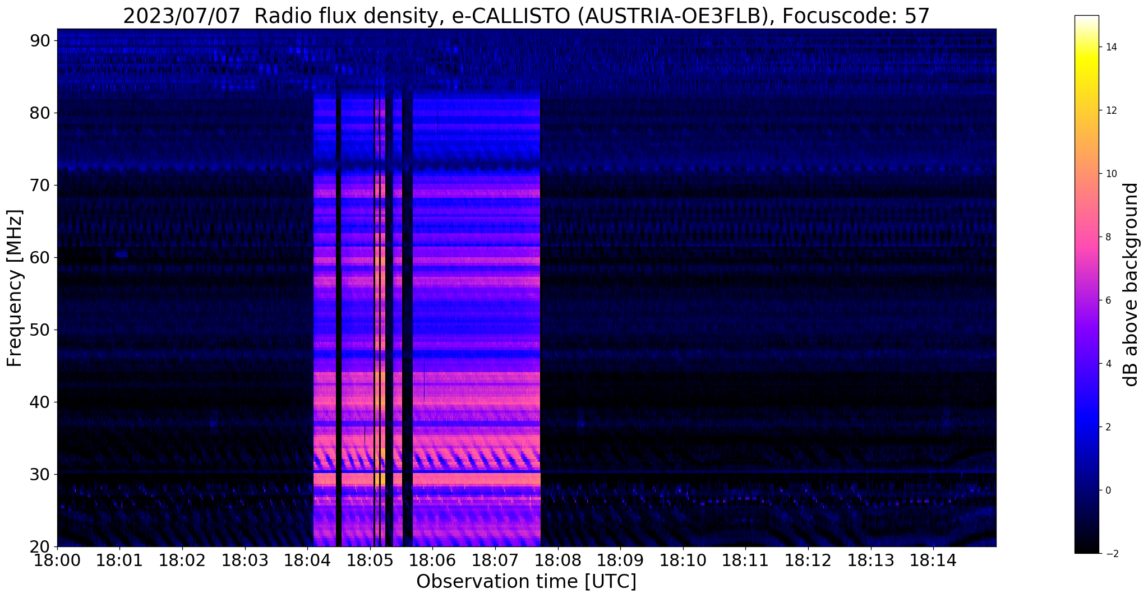Click the 20 MHz frequency tick label

[x=40, y=546]
